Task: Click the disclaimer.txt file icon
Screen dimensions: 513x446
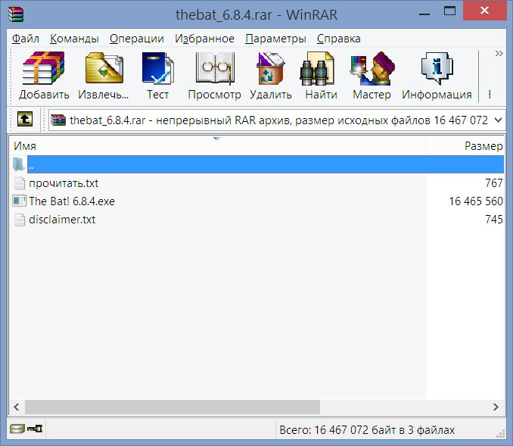Action: point(20,220)
